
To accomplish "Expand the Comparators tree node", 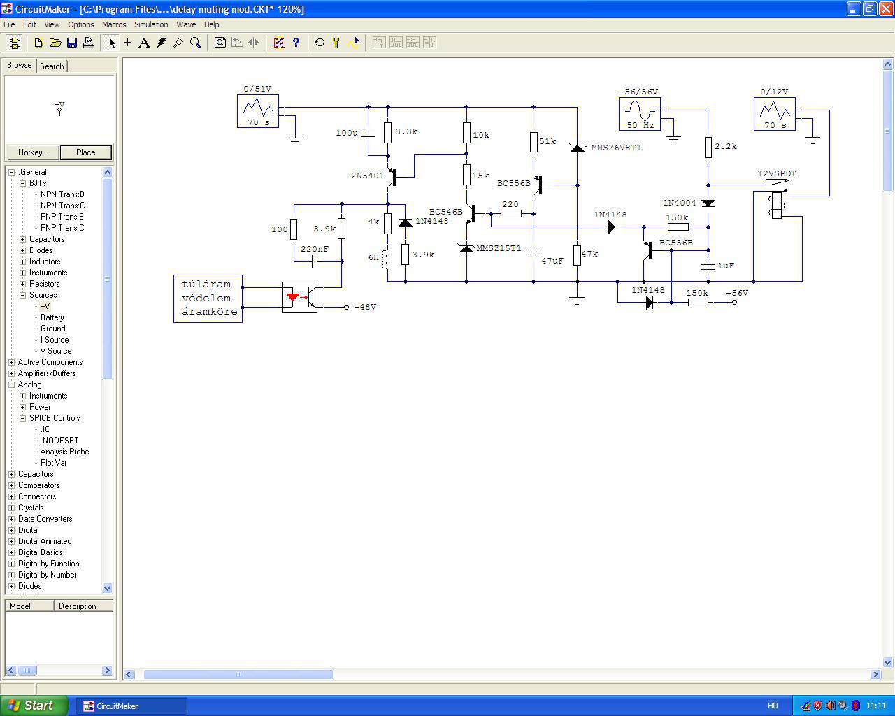I will click(x=11, y=485).
